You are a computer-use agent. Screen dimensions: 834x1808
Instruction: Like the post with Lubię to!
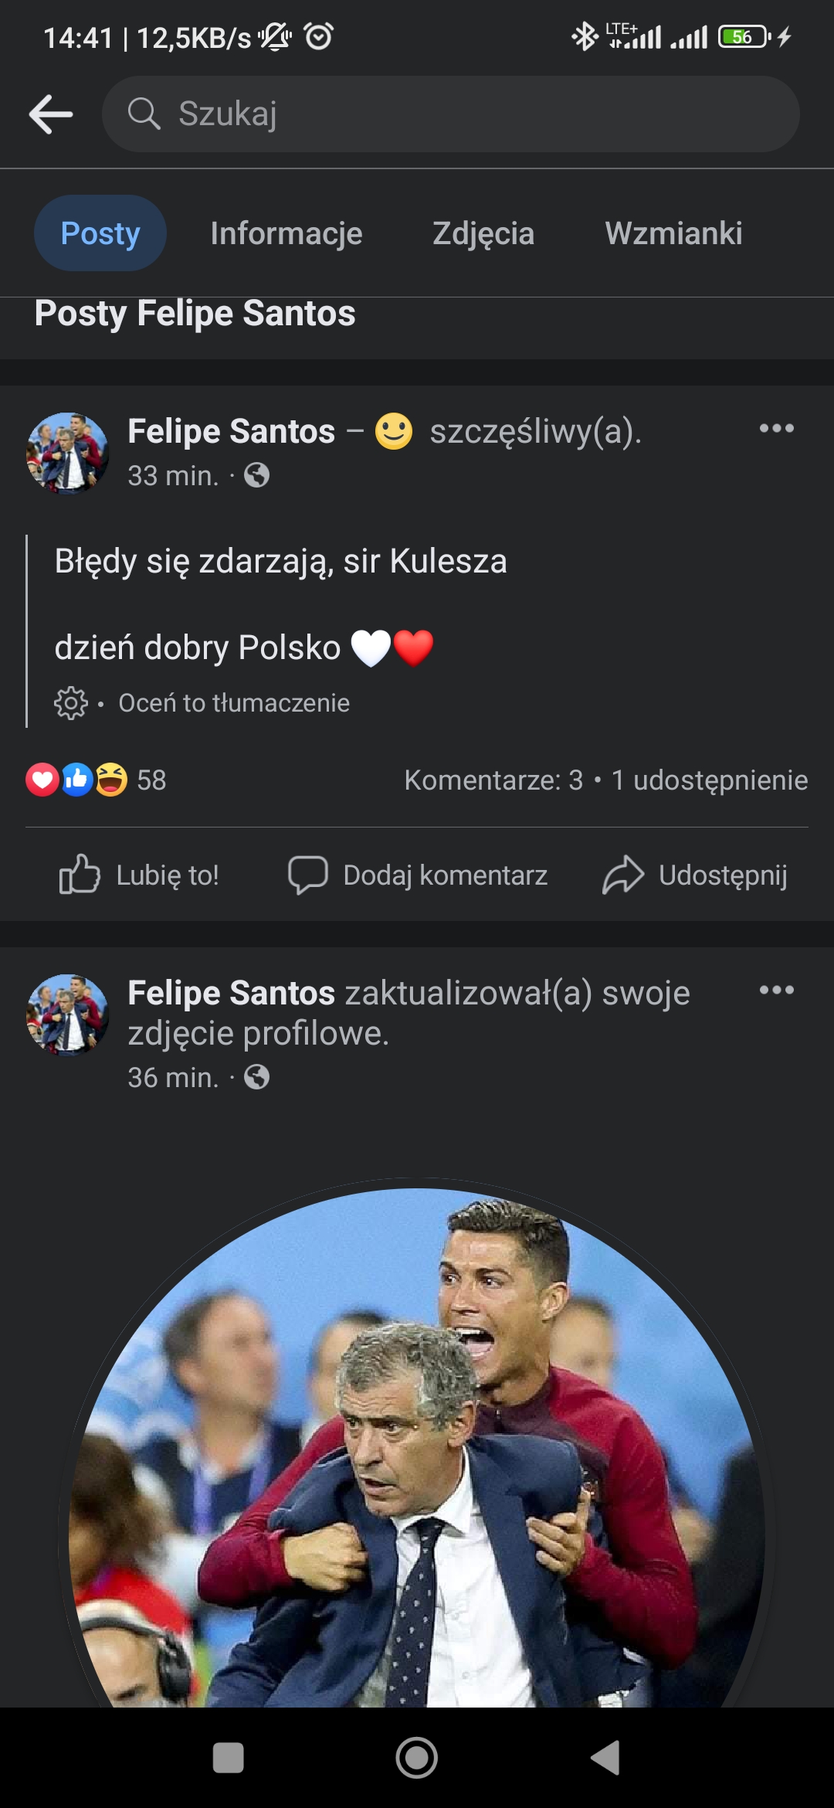[140, 875]
